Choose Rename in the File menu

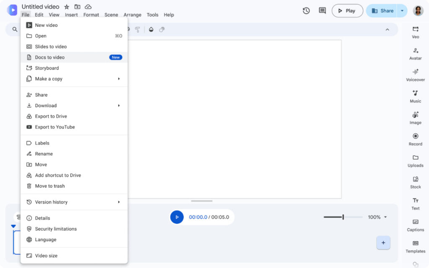(74, 154)
